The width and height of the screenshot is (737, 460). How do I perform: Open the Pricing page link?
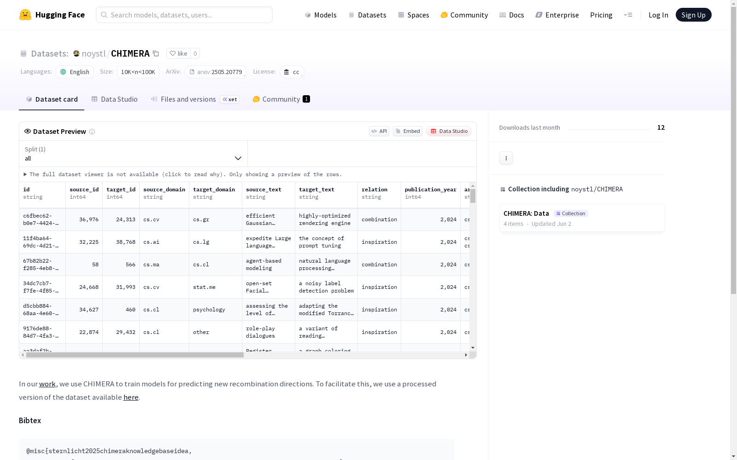[x=601, y=15]
